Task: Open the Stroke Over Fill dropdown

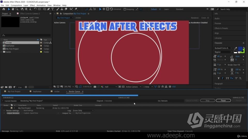Action: pos(236,65)
